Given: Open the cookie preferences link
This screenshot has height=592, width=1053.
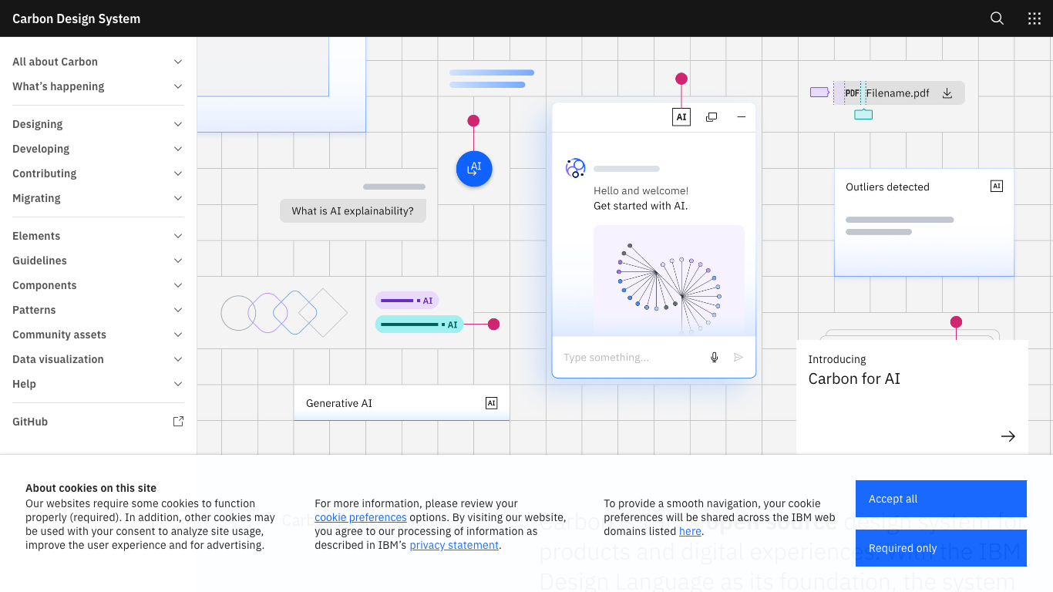Looking at the screenshot, I should pos(361,517).
